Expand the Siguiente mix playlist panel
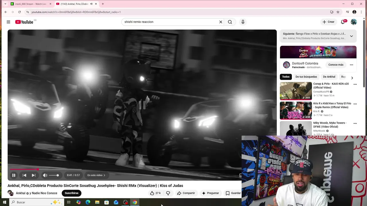 352,36
